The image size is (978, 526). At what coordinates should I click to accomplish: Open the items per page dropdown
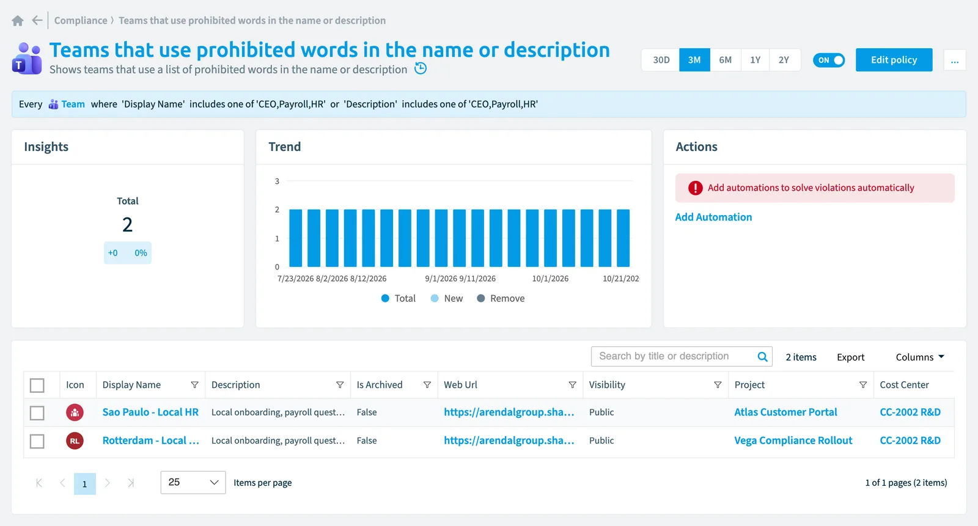tap(193, 483)
